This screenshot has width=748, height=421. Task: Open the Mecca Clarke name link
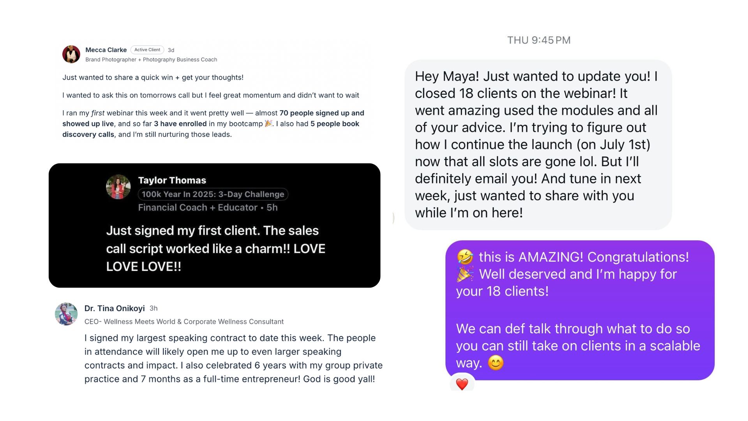click(x=106, y=50)
